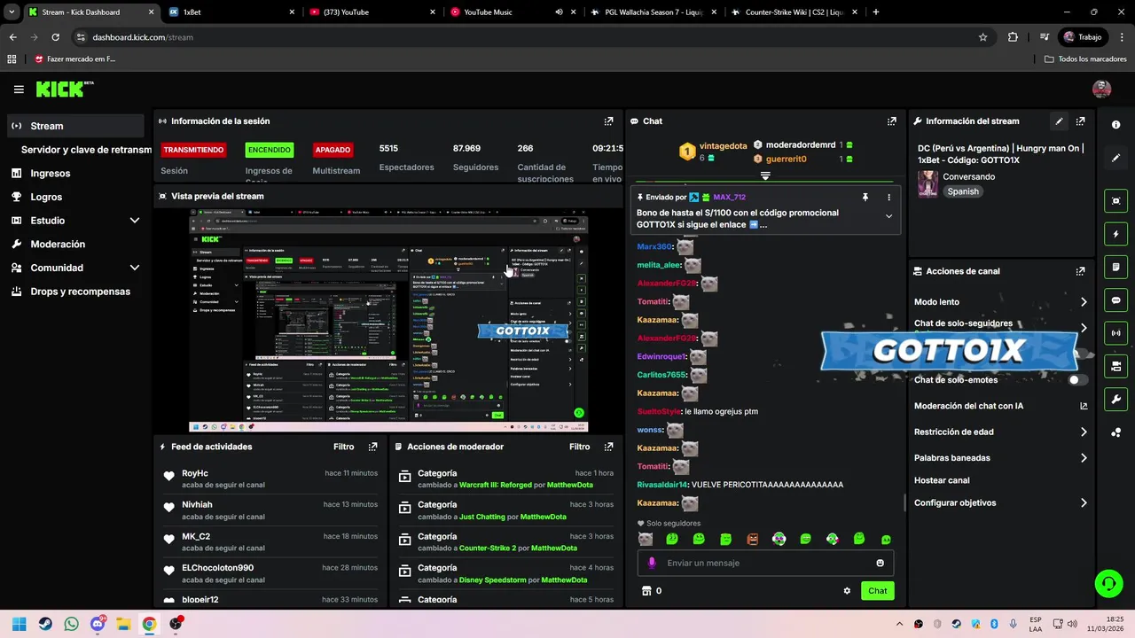Screen dimensions: 1135x638
Task: Switch to the 1xBet browser tab
Action: [231, 12]
